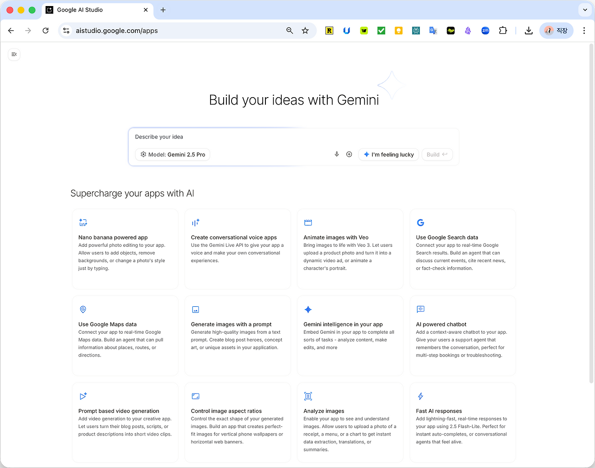The image size is (595, 468).
Task: Click the yellow R extension icon
Action: pos(329,31)
